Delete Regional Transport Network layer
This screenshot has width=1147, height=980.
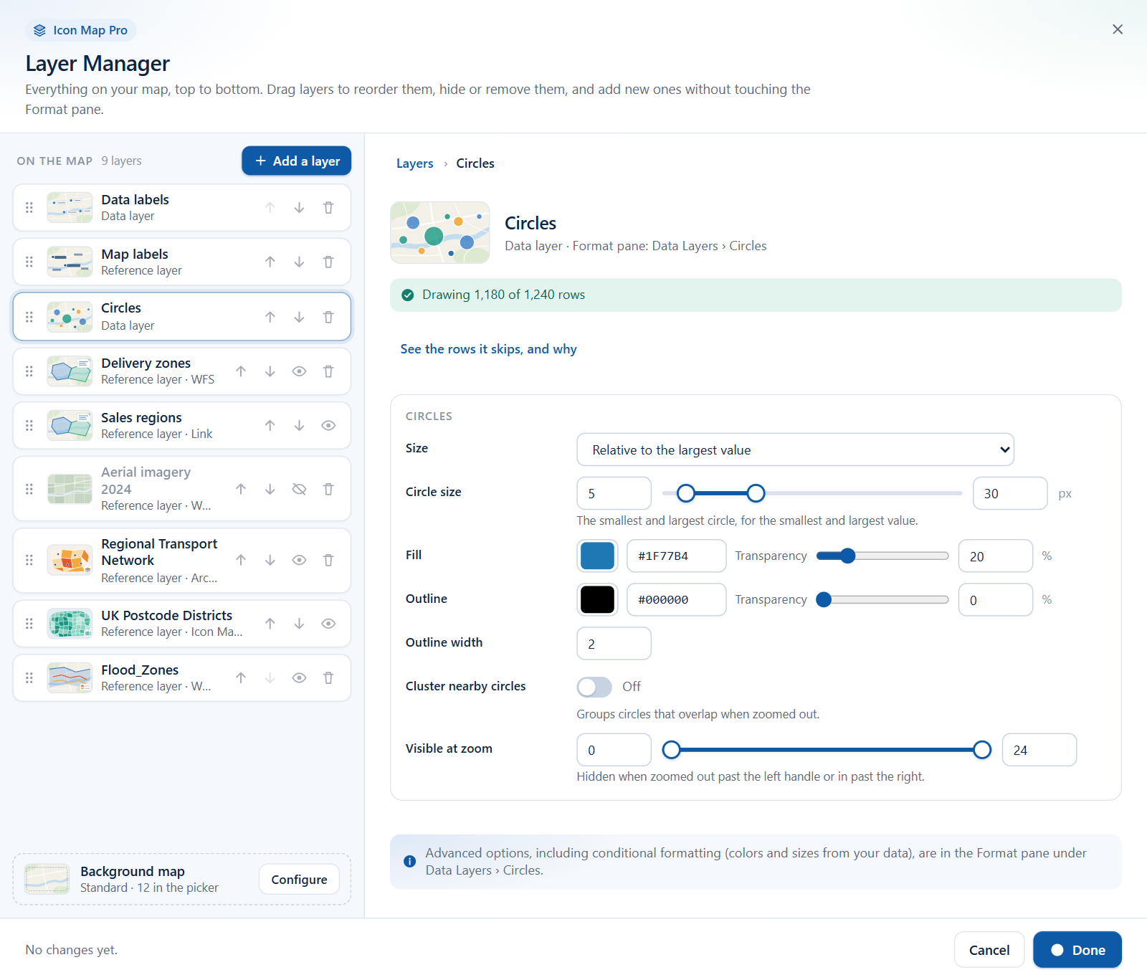(328, 561)
